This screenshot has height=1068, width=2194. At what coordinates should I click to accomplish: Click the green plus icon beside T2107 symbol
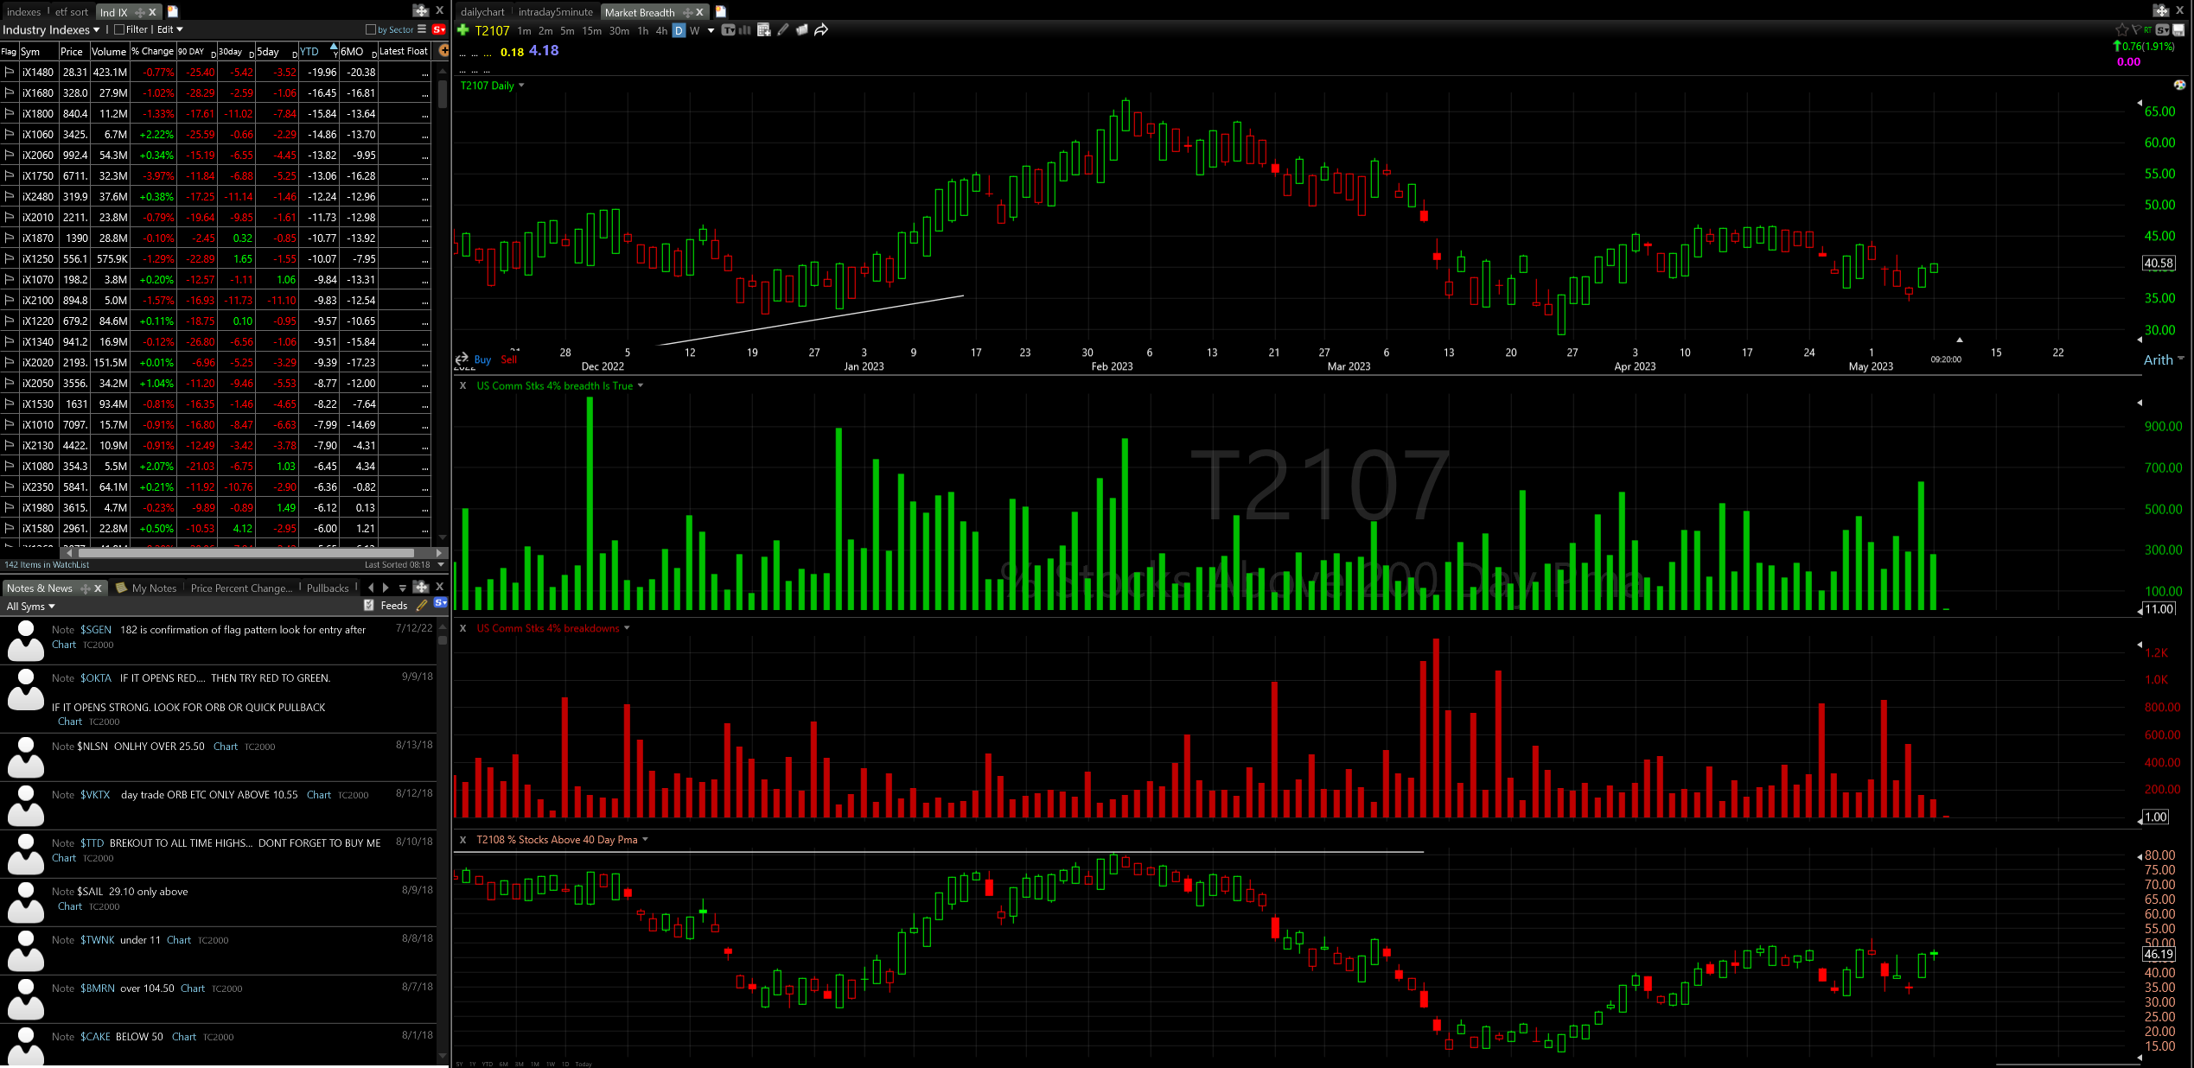click(462, 30)
